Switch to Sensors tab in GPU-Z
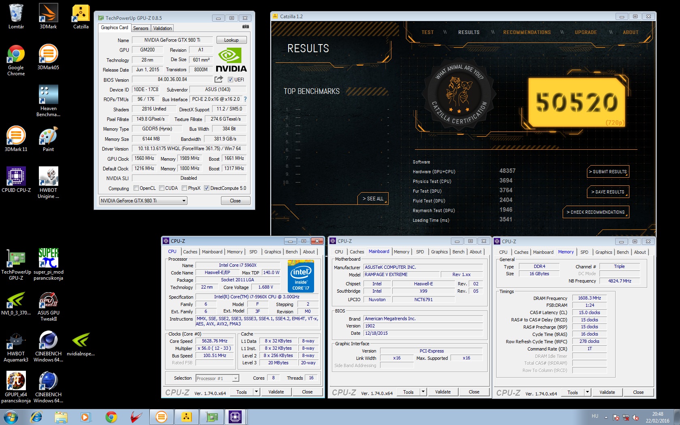The image size is (680, 425). [x=141, y=28]
